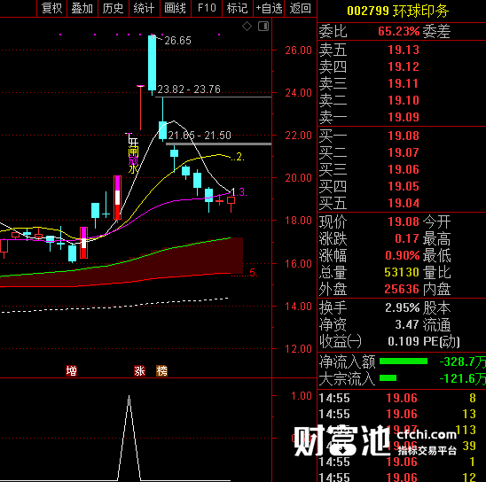
Task: Select the 画线 drawing tool
Action: coord(175,8)
